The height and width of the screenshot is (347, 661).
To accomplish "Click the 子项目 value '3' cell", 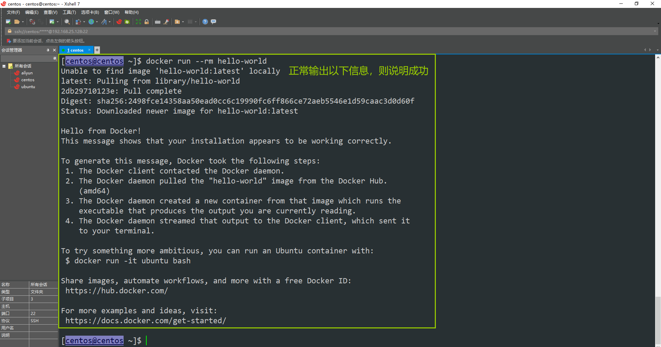I will tap(43, 299).
